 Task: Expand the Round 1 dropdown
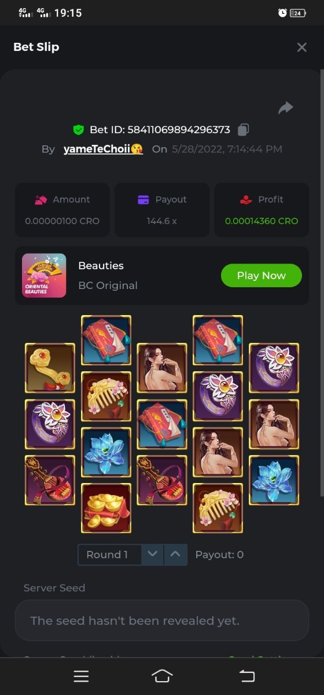coord(110,554)
